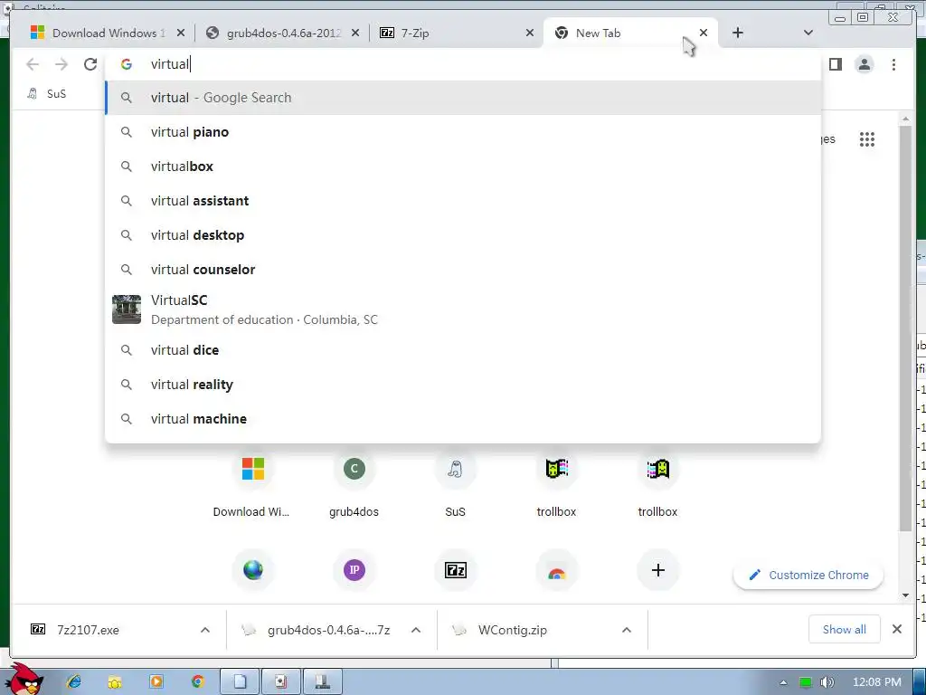Open the Google apps grid
926x695 pixels.
tap(867, 139)
